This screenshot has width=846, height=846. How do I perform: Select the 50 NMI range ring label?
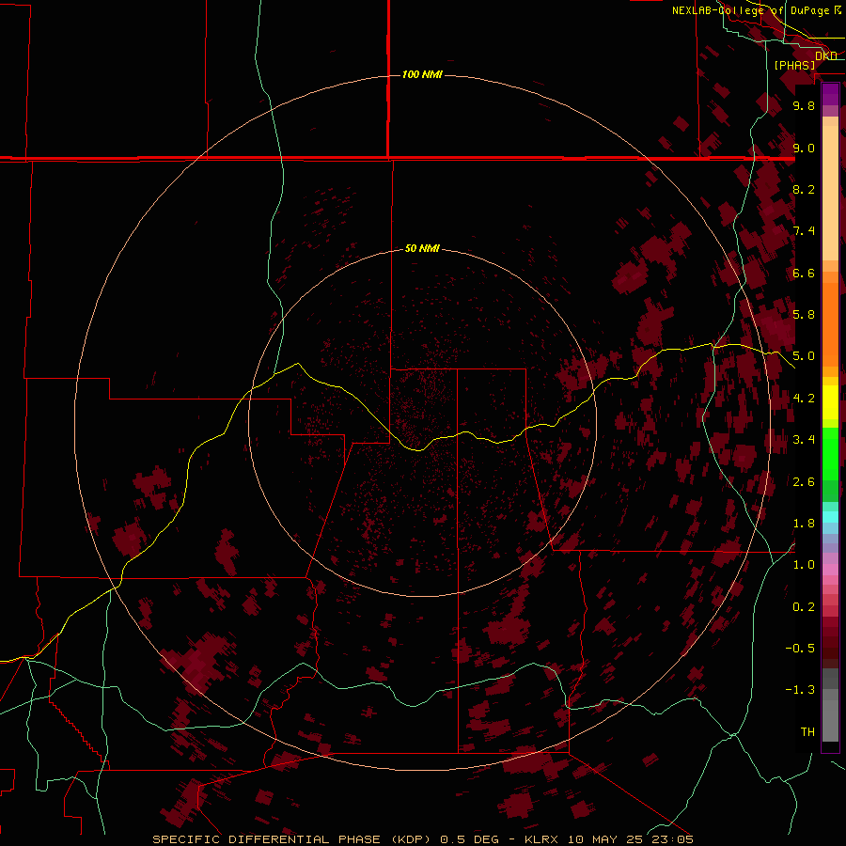pos(422,249)
